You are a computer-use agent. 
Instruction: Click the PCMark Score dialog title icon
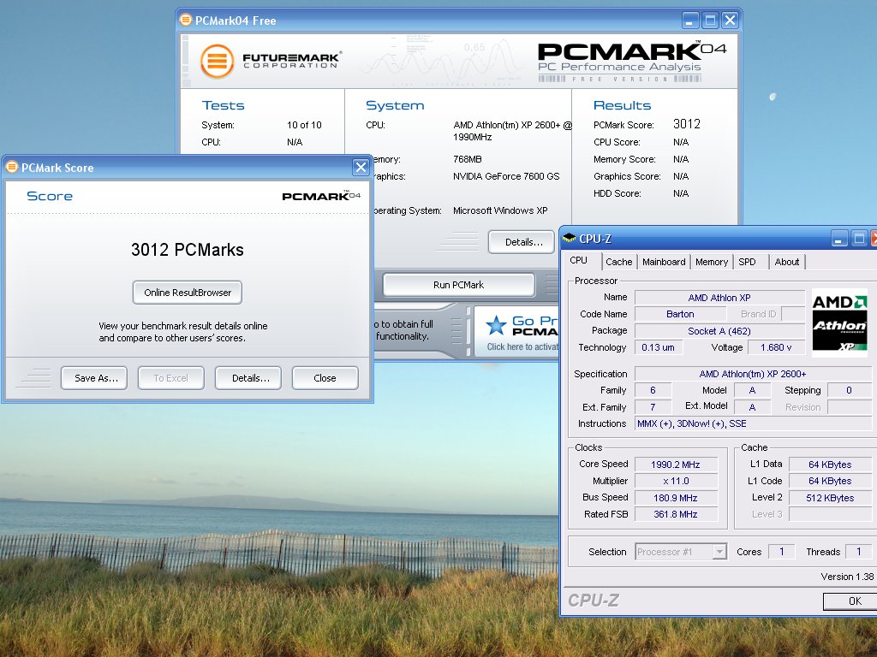coord(11,167)
